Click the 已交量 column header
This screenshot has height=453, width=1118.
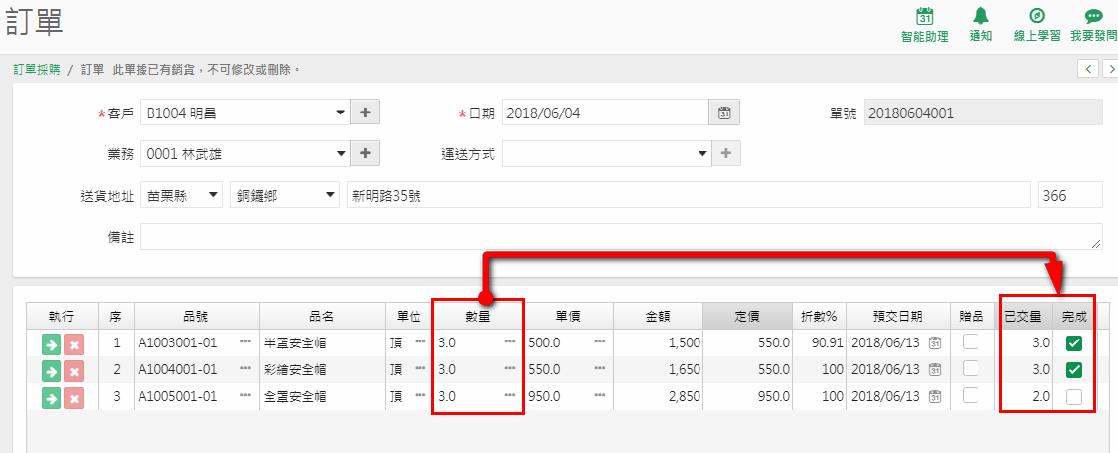pos(1023,316)
